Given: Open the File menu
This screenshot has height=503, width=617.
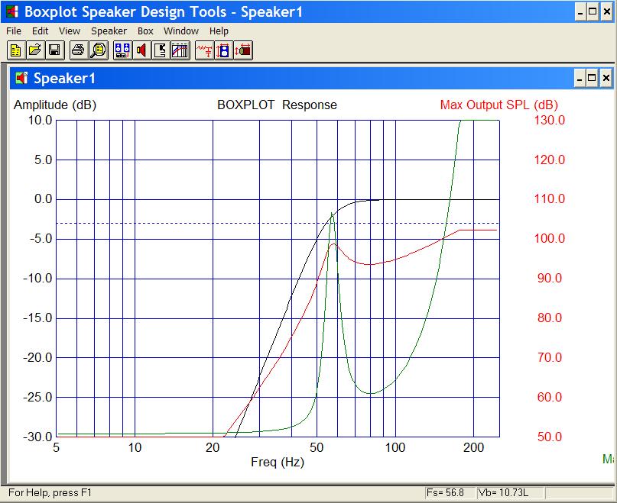Looking at the screenshot, I should tap(14, 31).
